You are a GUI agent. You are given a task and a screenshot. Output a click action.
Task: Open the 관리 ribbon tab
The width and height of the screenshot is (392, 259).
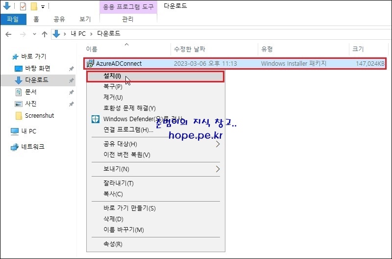click(x=128, y=19)
